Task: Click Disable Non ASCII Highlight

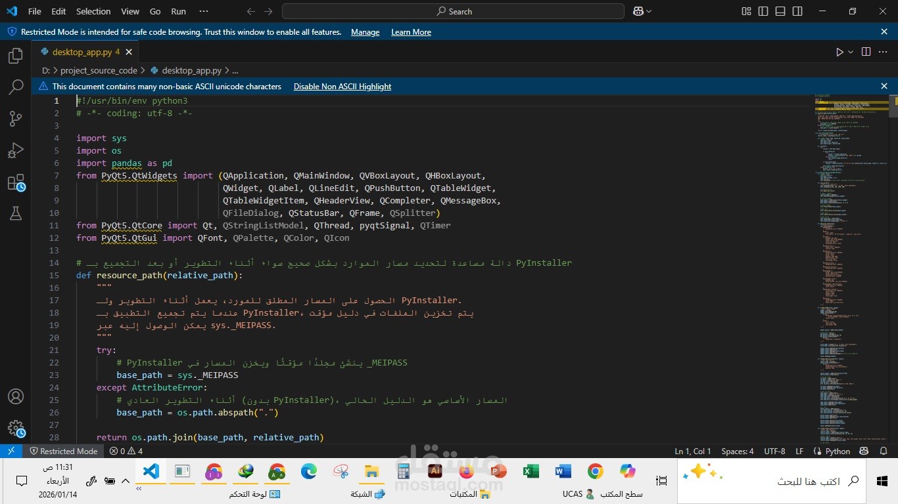Action: [343, 87]
